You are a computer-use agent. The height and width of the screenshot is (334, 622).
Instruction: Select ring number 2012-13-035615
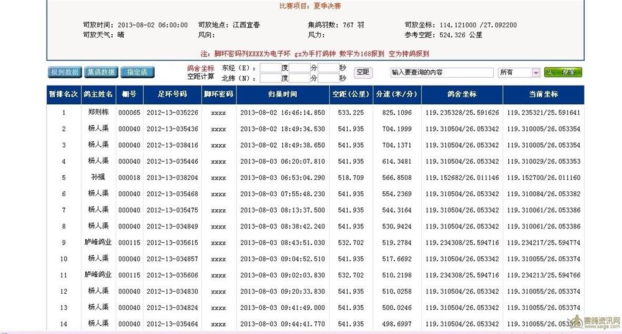click(172, 243)
